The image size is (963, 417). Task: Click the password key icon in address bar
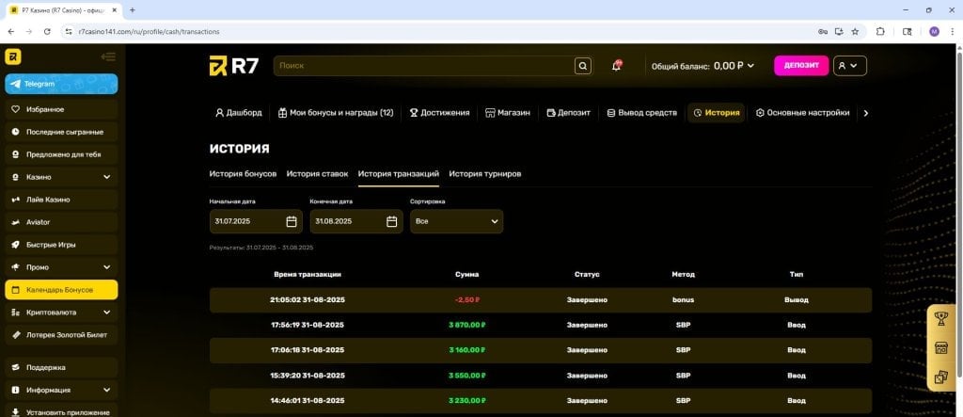pos(823,31)
